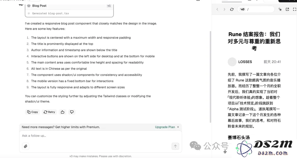297x158 pixels.
Task: Give a thumbs down to the response
Action: (x=72, y=112)
